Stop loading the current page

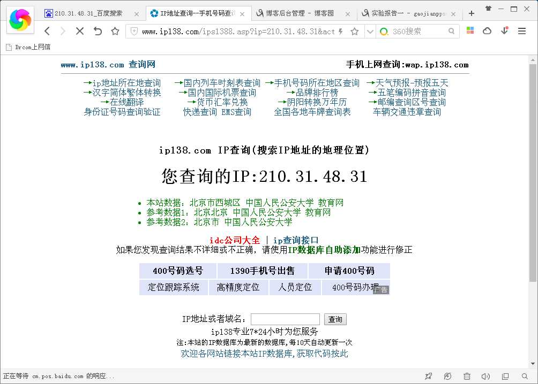(x=80, y=32)
